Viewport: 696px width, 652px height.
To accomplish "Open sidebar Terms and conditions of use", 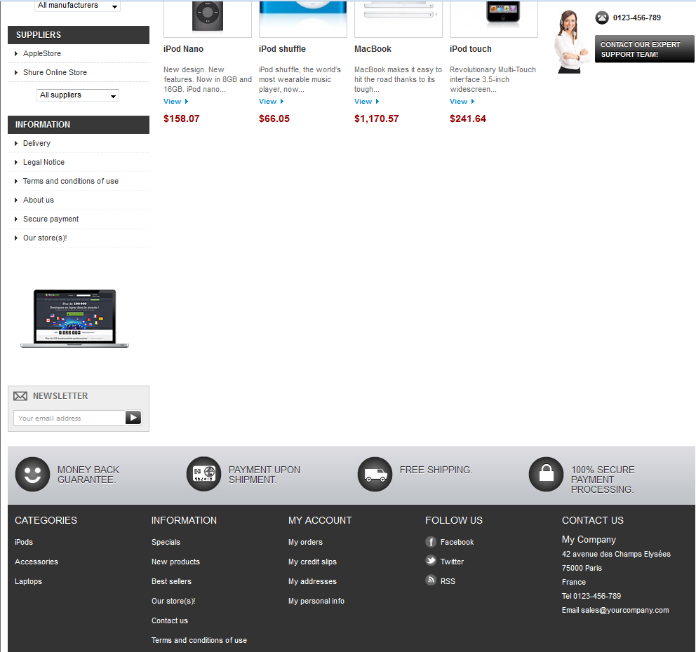I will 71,181.
